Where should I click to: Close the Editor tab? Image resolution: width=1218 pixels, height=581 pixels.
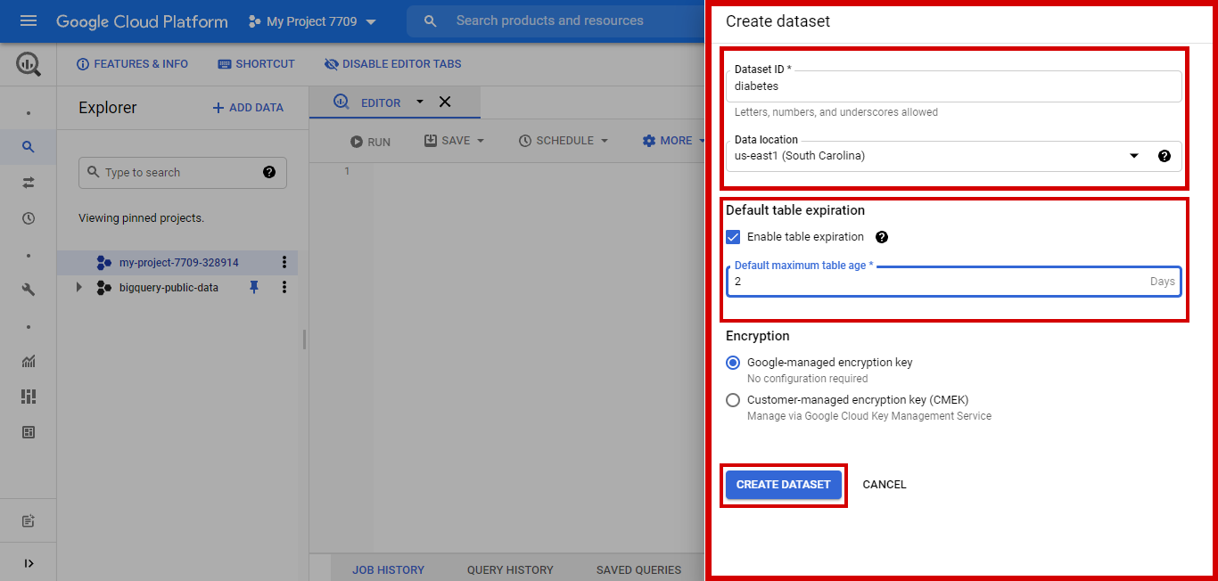point(445,102)
